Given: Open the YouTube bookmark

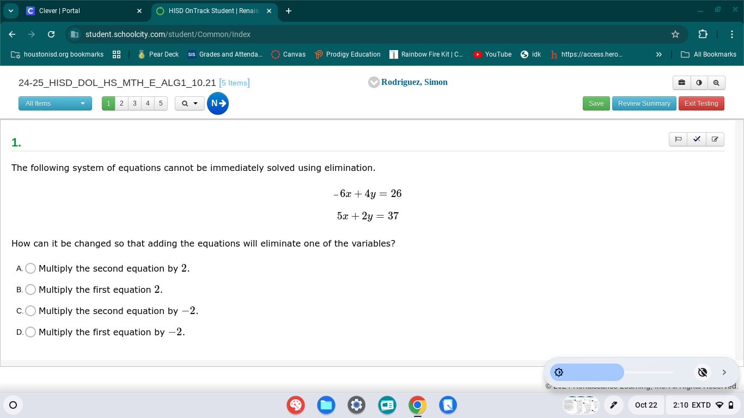Looking at the screenshot, I should [x=492, y=54].
